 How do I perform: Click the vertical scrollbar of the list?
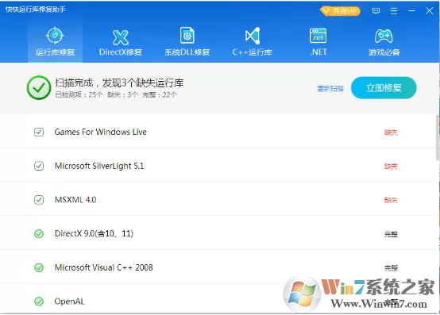coord(438,137)
